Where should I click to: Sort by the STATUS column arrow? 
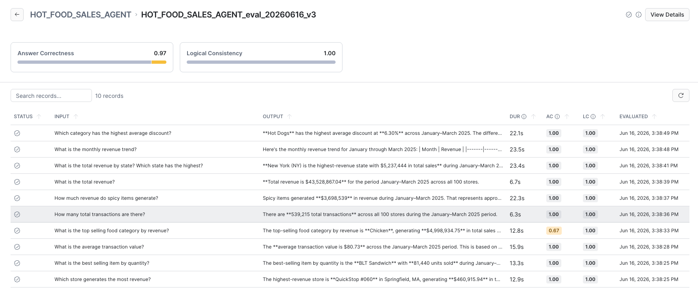pyautogui.click(x=39, y=117)
